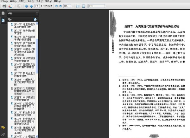
Task: Open bookmark 第六章 强国树人是当代教育理想的崇高目标
Action: pyautogui.click(x=25, y=130)
